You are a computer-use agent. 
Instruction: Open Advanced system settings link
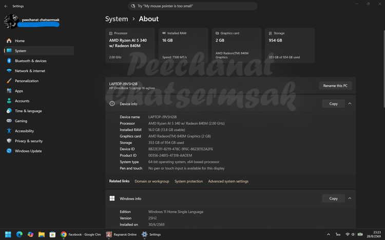pos(228,182)
